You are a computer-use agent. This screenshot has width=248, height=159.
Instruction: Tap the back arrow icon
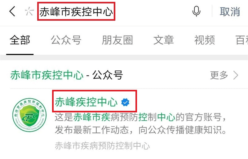[x=12, y=11]
